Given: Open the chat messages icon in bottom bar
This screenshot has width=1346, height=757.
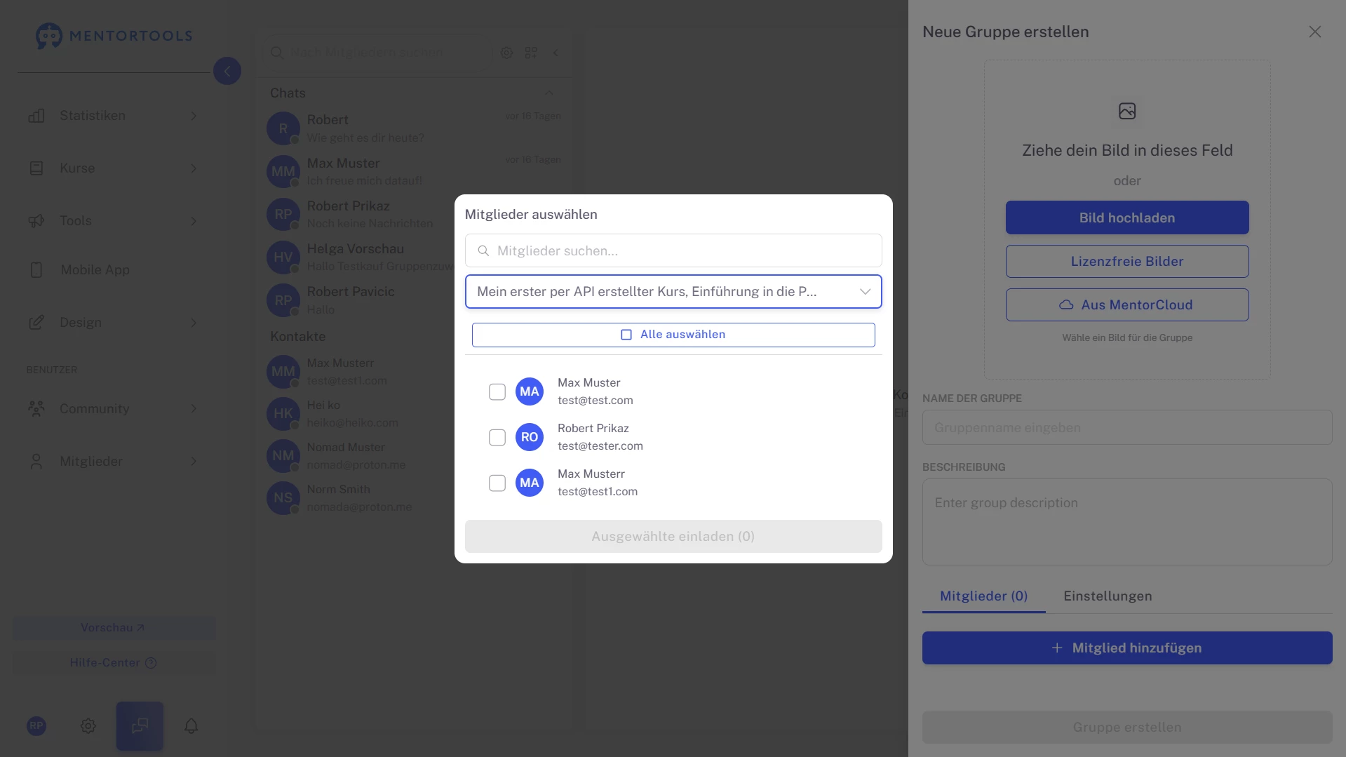Looking at the screenshot, I should point(140,726).
